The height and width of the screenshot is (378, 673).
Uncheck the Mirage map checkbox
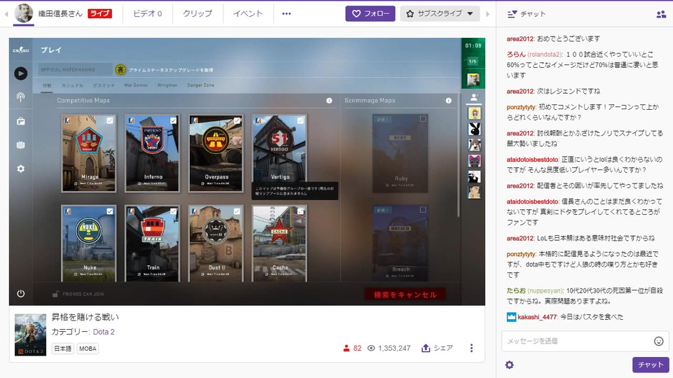tap(110, 121)
